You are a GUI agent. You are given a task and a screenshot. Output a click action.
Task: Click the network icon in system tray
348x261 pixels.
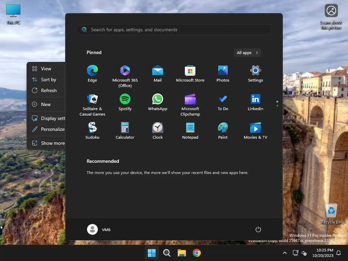click(295, 253)
